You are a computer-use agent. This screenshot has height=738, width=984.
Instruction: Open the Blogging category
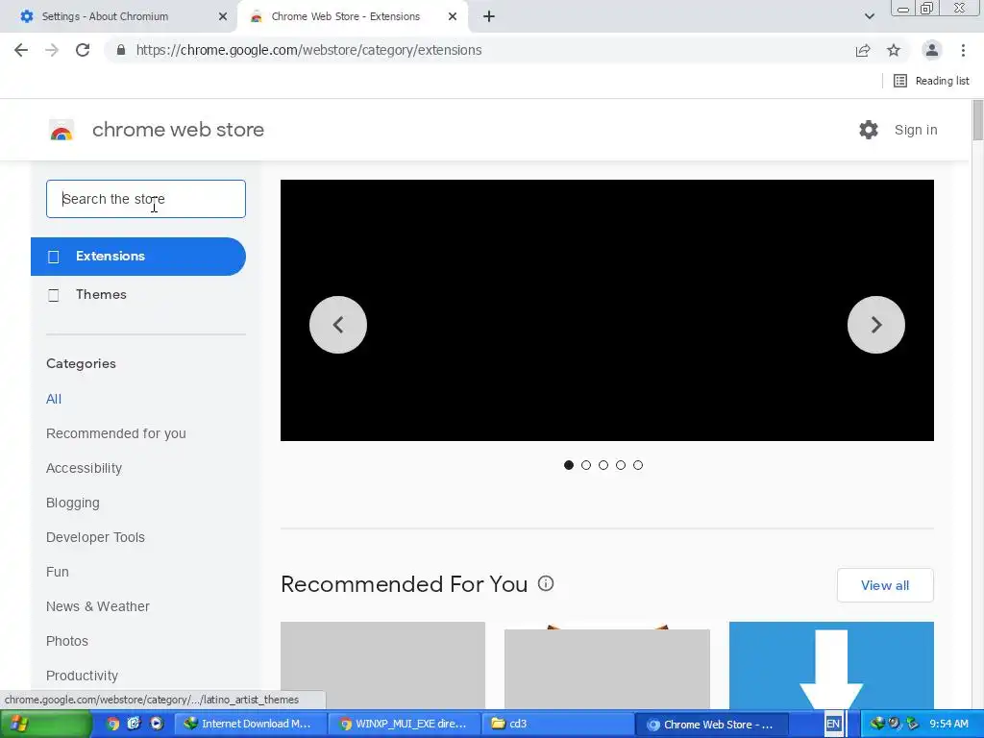[73, 503]
